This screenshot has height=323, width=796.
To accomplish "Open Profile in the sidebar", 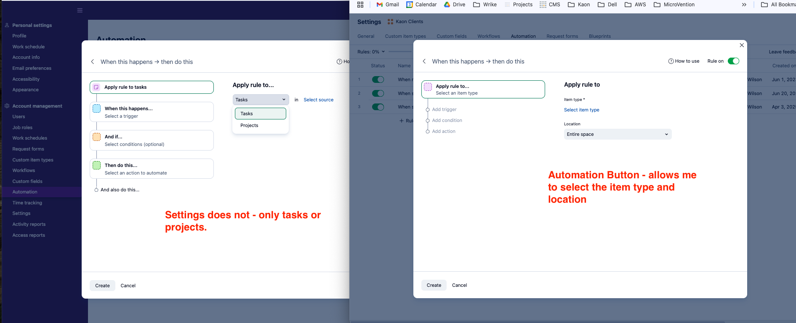I will click(x=19, y=36).
